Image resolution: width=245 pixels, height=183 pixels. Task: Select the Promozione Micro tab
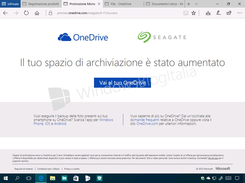tap(82, 4)
